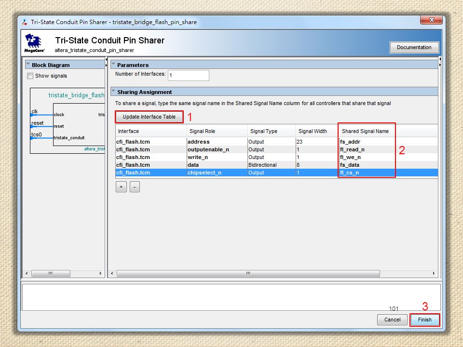The width and height of the screenshot is (463, 347).
Task: Click the Signal Width column header
Action: pyautogui.click(x=317, y=131)
